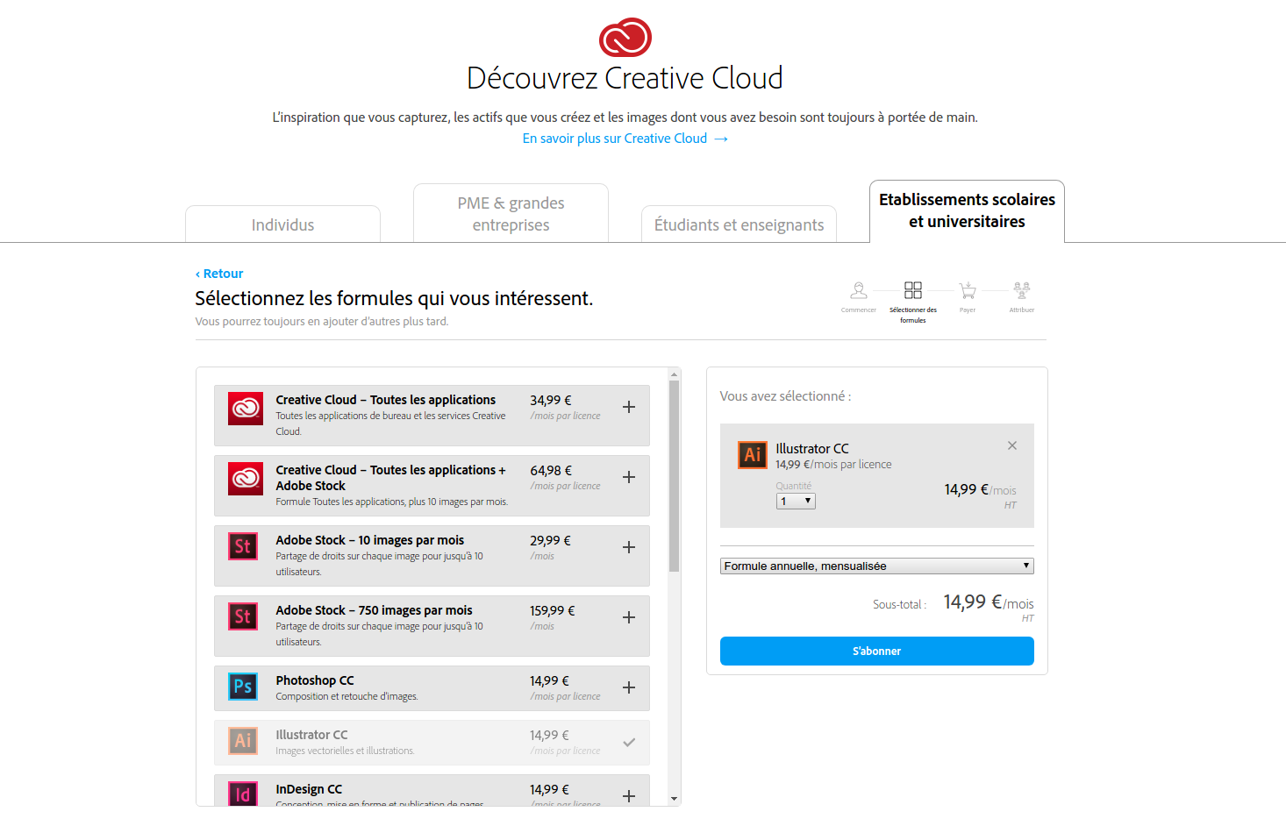Click the Attribuer step icon
This screenshot has width=1286, height=833.
pyautogui.click(x=1022, y=290)
